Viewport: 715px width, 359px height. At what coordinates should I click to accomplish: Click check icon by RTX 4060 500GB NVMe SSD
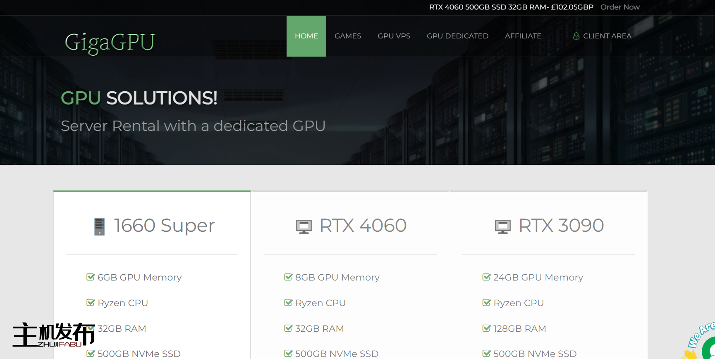[x=288, y=354]
